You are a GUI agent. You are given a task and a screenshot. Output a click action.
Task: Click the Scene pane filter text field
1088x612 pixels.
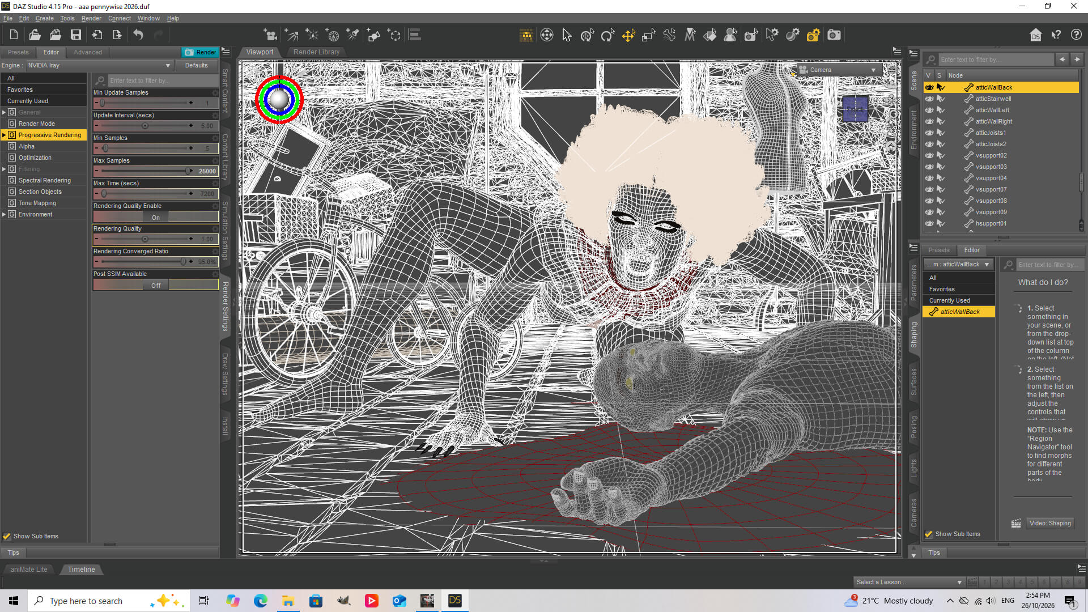click(996, 59)
